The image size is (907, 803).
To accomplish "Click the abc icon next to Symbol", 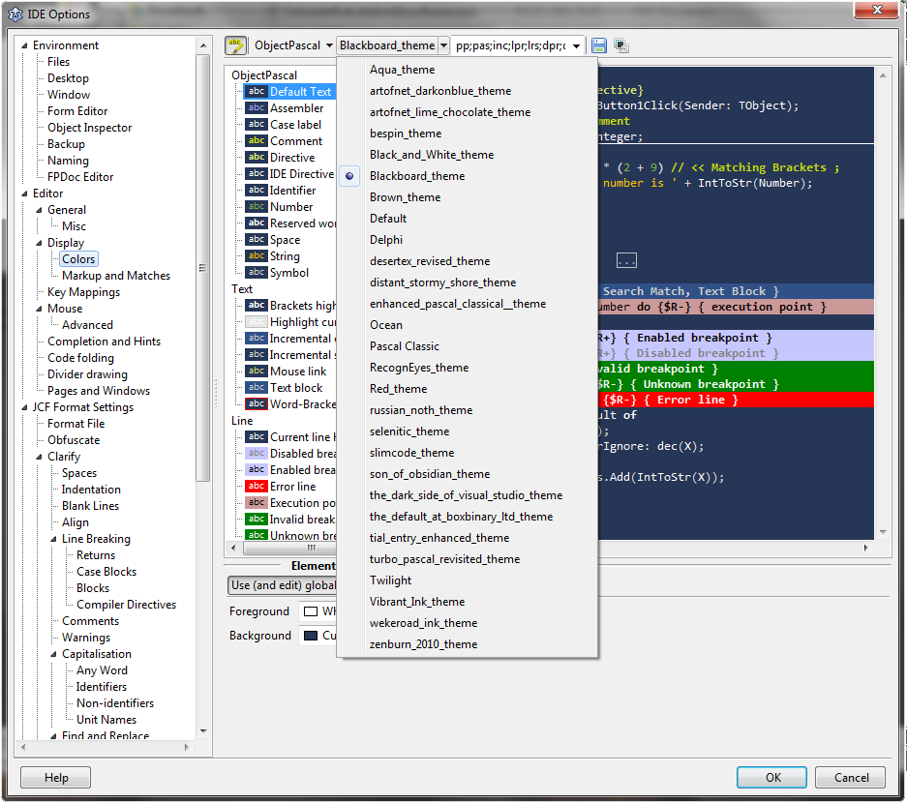I will coord(257,272).
